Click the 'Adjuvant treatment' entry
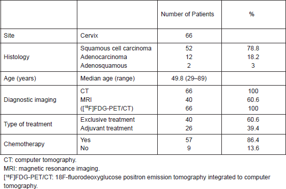 (x=106, y=128)
